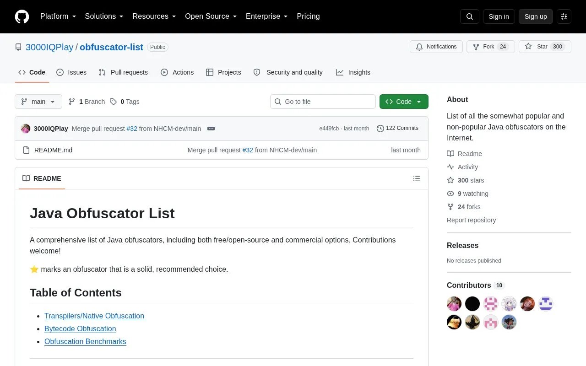The height and width of the screenshot is (366, 586).
Task: Jump to Obfuscation Benchmarks section
Action: point(85,341)
